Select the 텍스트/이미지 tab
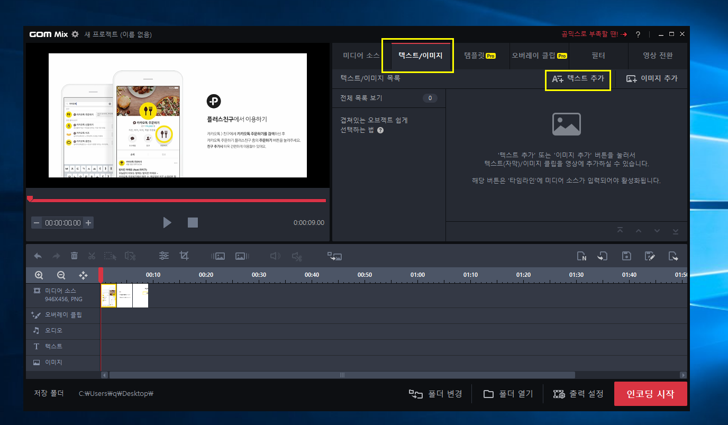This screenshot has height=425, width=728. pos(421,56)
